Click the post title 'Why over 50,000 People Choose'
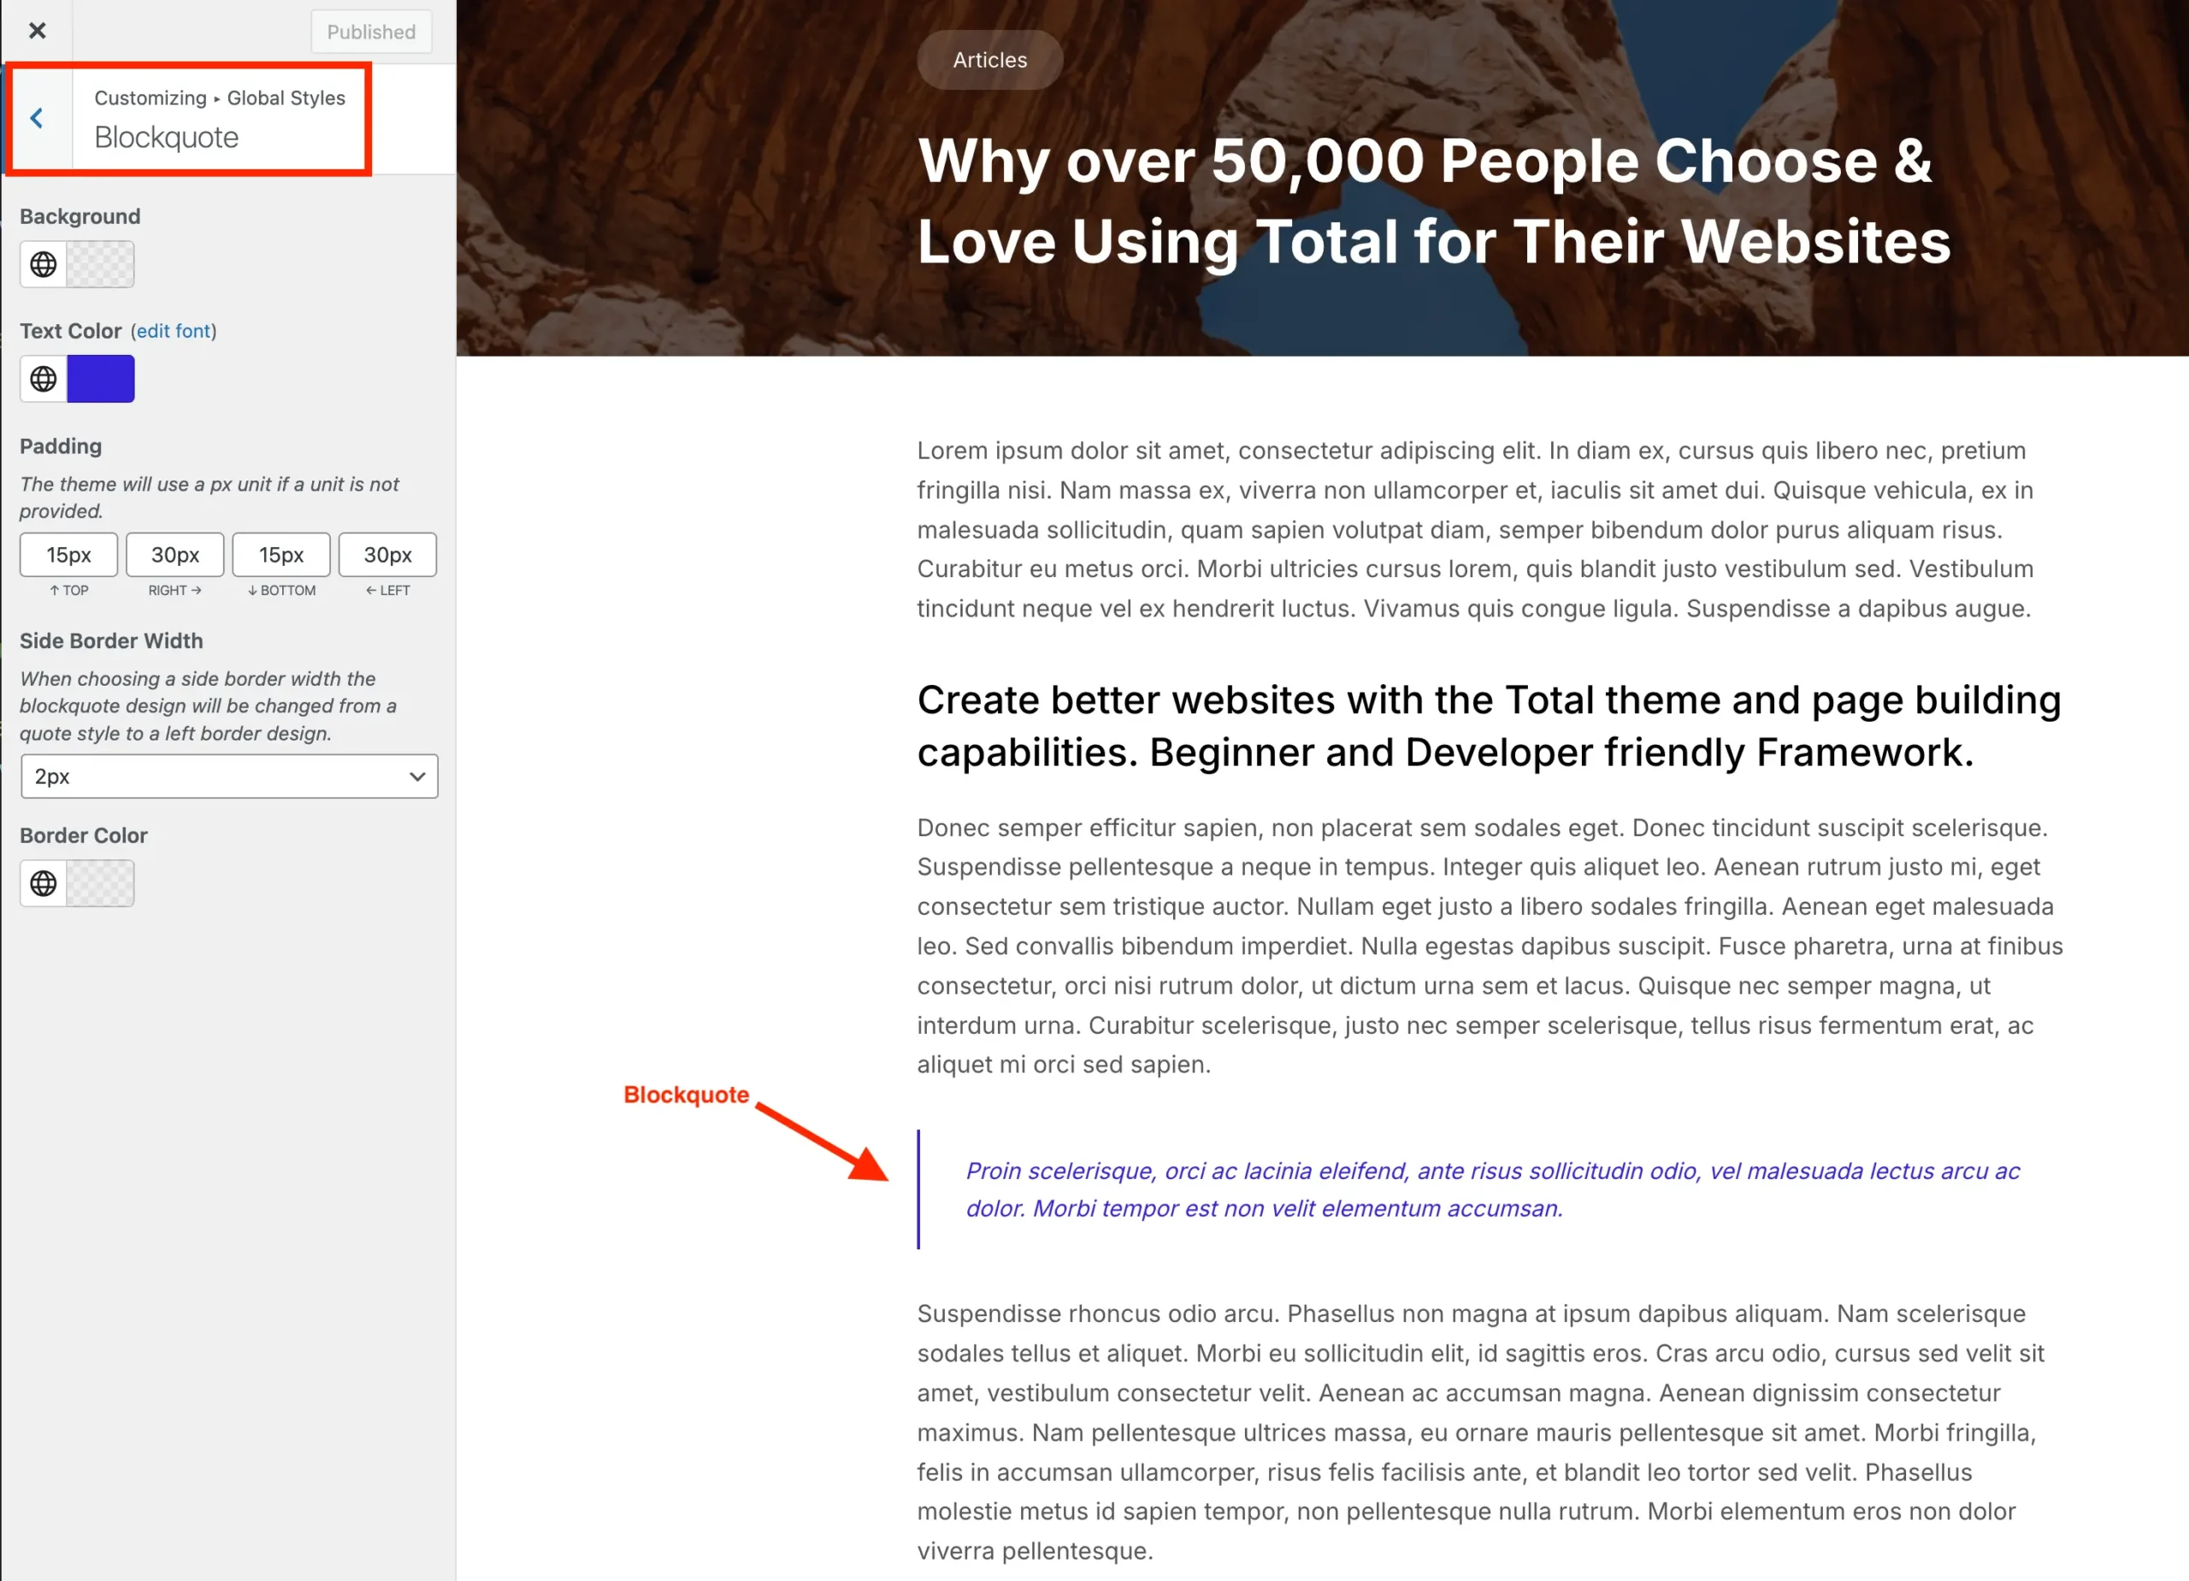Screen dimensions: 2189x1581 pos(1433,201)
